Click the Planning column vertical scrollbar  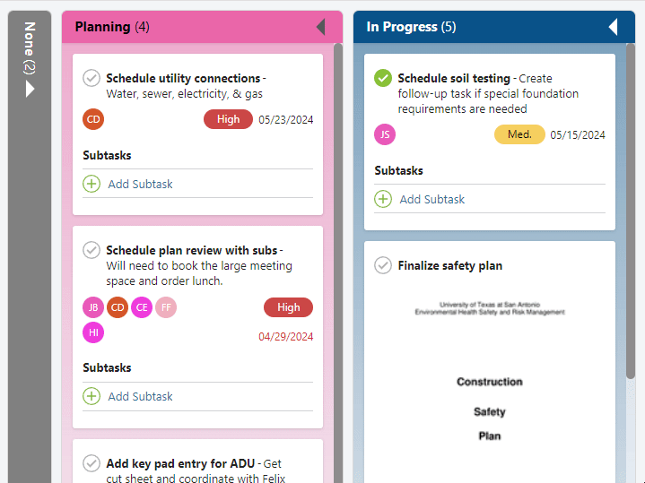coord(338,263)
